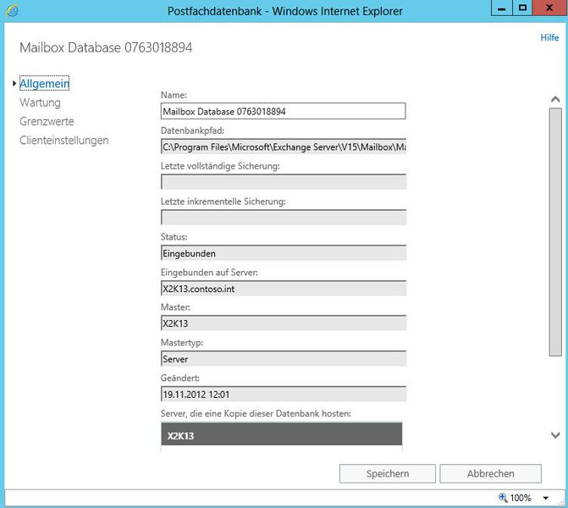This screenshot has width=568, height=508.
Task: Select the Allgemein section
Action: [x=44, y=83]
